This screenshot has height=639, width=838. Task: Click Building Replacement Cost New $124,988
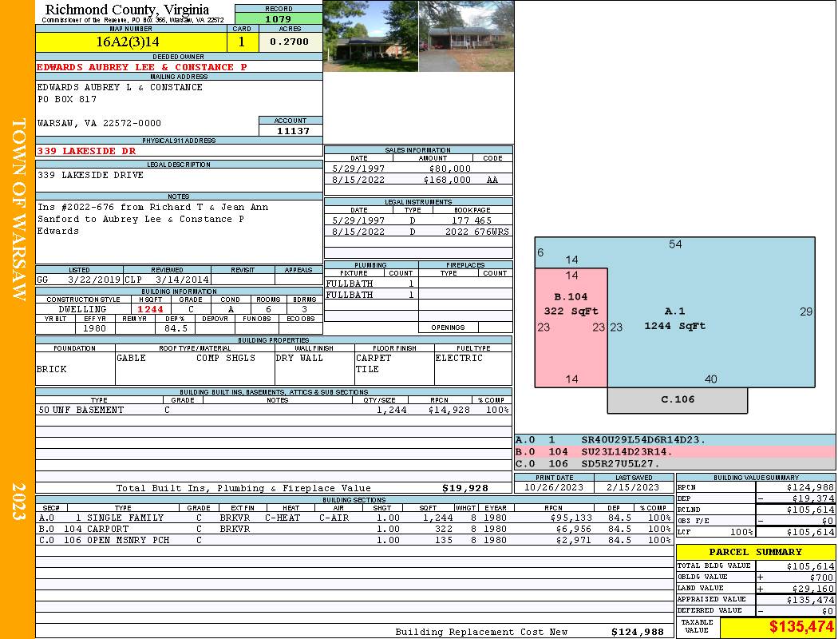(x=638, y=632)
